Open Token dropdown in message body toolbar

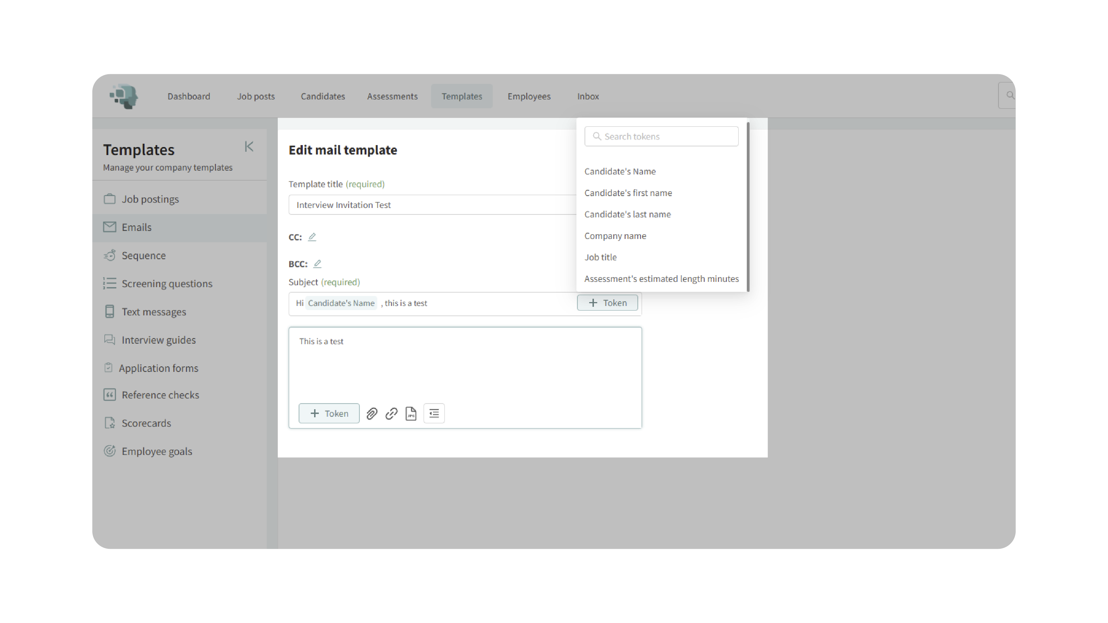(329, 414)
